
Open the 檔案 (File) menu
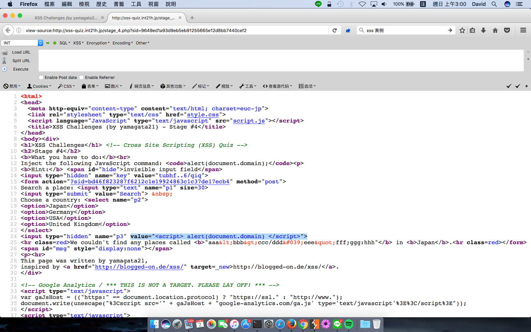(49, 4)
